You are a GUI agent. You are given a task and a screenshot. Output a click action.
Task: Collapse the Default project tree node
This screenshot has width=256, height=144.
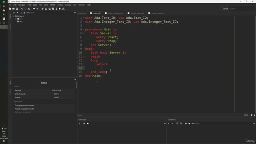[14, 16]
